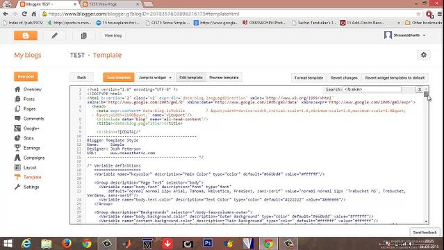444x250 pixels.
Task: Open MATLAB from the taskbar
Action: pos(127,244)
